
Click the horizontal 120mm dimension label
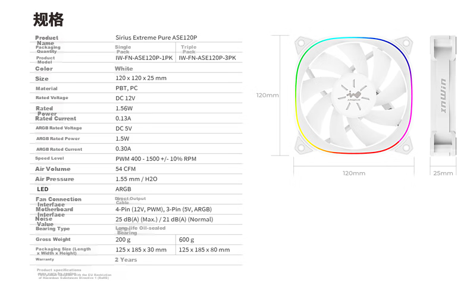354,173
